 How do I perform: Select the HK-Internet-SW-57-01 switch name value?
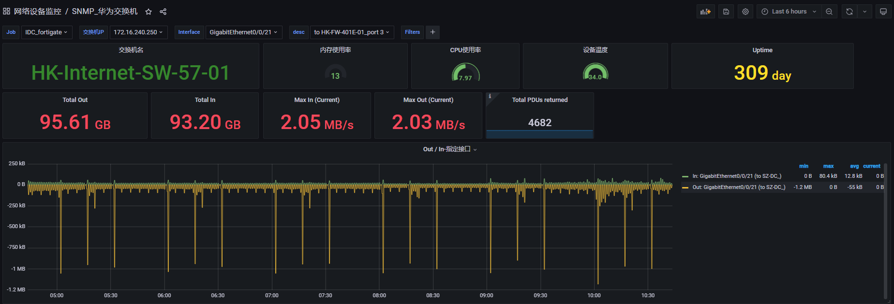[x=131, y=73]
